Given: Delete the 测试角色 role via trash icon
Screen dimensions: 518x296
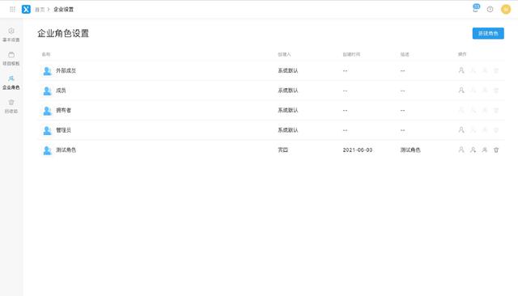Looking at the screenshot, I should 496,150.
